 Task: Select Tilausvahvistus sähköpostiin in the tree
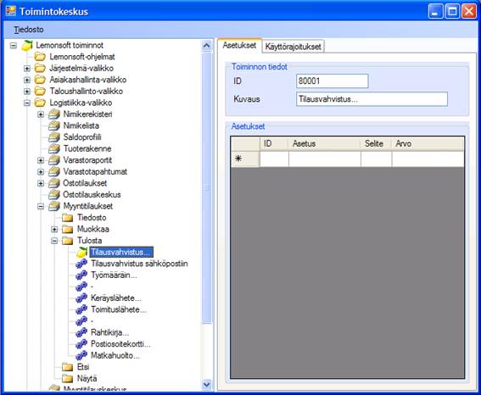coord(139,264)
